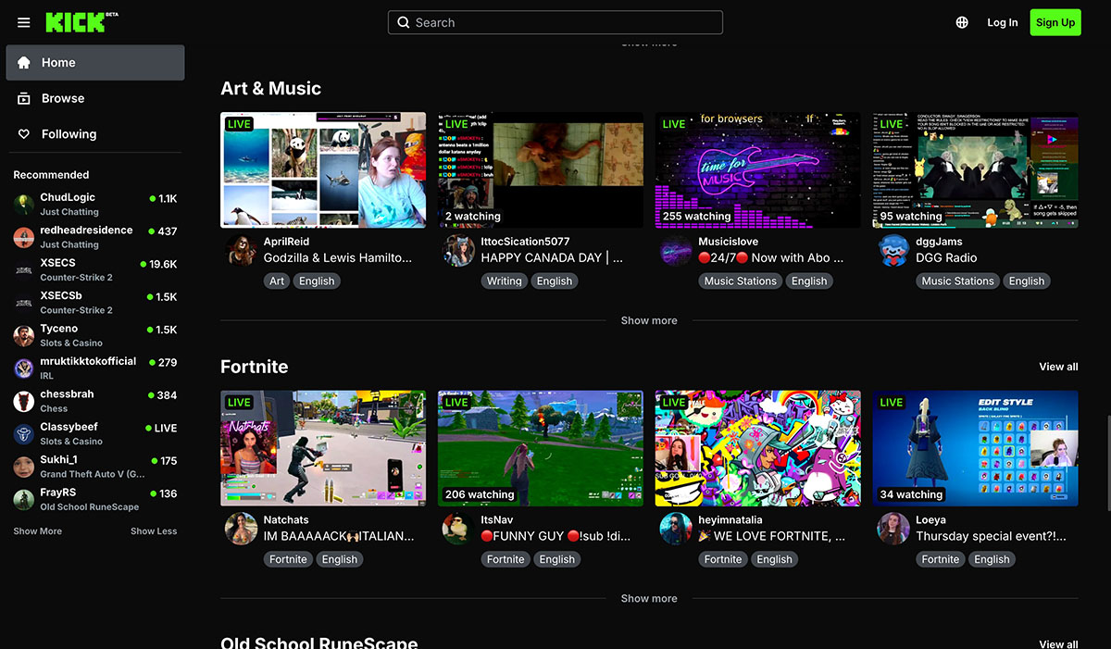Click Tyceno's avatar icon
The width and height of the screenshot is (1111, 649).
pyautogui.click(x=24, y=335)
